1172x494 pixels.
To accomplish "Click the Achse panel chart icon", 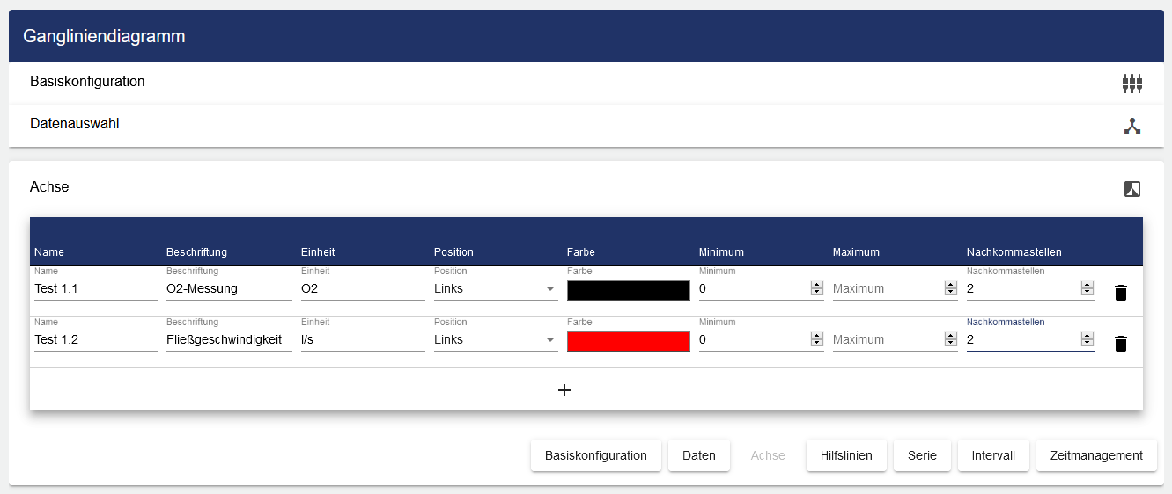I will pos(1131,189).
